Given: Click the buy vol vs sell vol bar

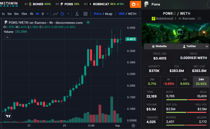Looking at the screenshot, I should click(x=186, y=112).
